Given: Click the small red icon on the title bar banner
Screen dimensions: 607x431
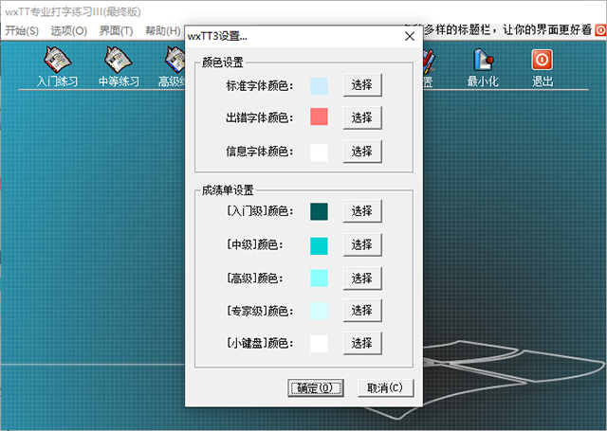Looking at the screenshot, I should tap(600, 29).
